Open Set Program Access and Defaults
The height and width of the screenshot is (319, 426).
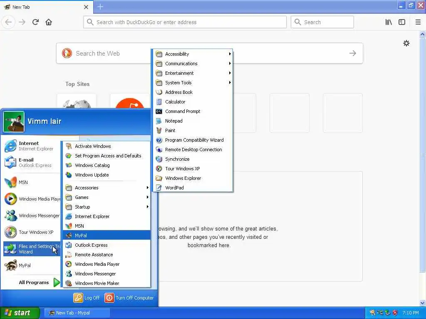[x=106, y=156]
